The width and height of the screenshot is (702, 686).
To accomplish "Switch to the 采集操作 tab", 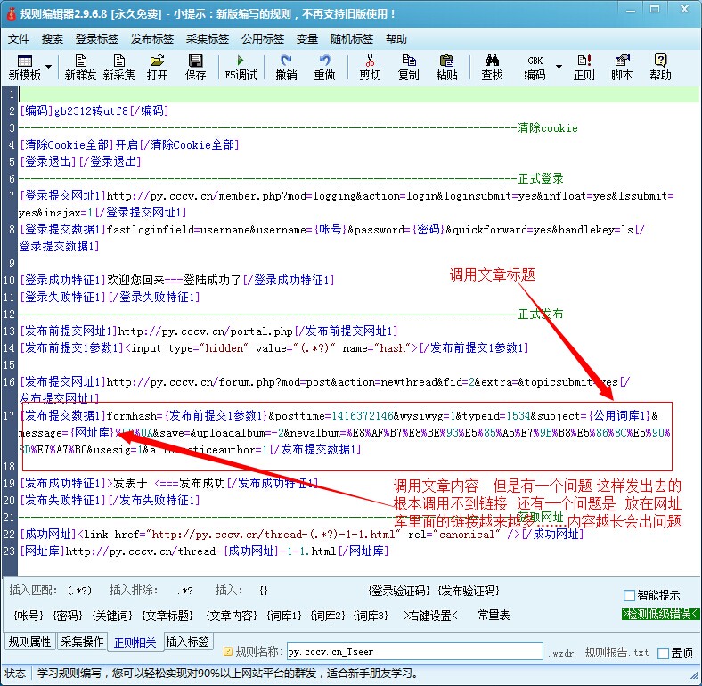I will pyautogui.click(x=82, y=641).
